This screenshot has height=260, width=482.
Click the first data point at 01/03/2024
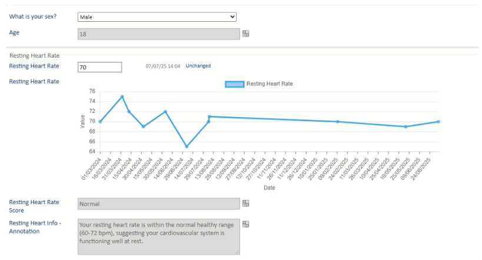(100, 122)
